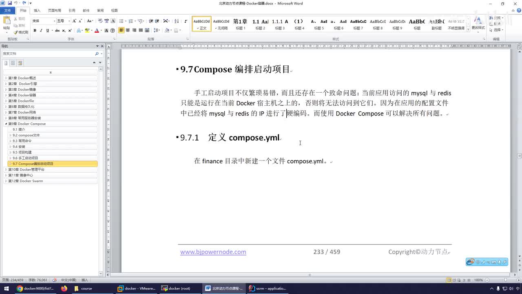Apply distributed alignment to paragraph

(147, 30)
